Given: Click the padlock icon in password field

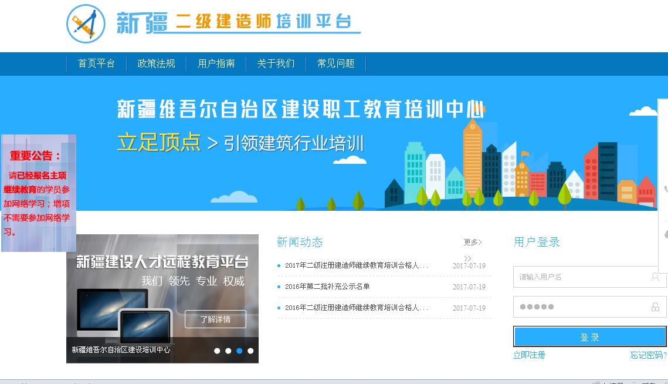Looking at the screenshot, I should point(655,307).
